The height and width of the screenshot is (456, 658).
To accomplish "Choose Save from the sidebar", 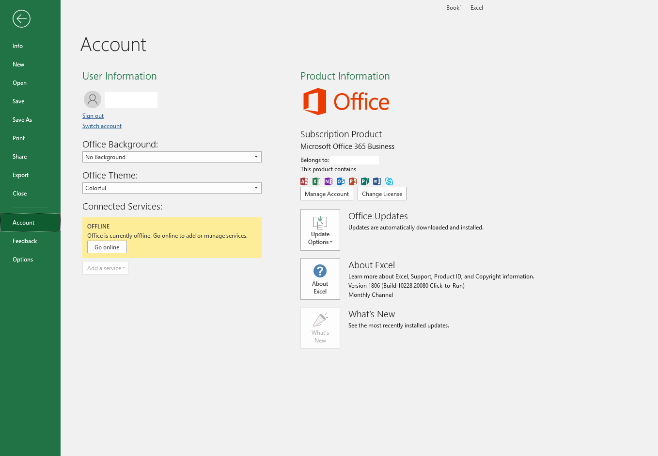I will [30, 101].
